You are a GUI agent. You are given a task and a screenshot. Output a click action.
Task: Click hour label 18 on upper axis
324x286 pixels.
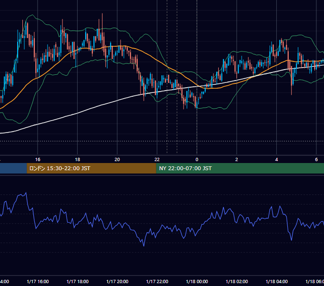click(x=78, y=159)
